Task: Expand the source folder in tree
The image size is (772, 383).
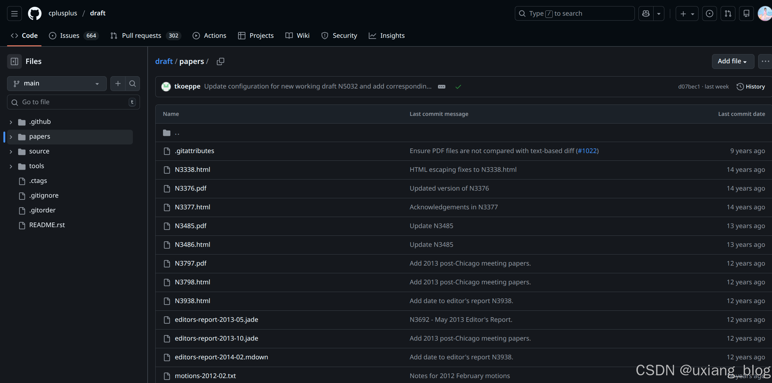Action: coord(11,152)
